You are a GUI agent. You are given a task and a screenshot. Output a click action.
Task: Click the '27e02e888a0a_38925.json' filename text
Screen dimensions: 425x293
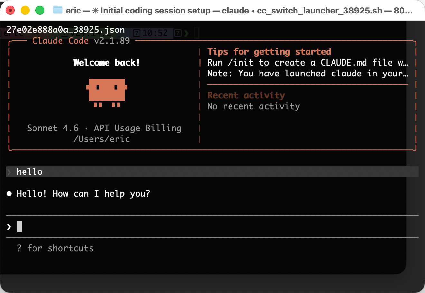(66, 30)
